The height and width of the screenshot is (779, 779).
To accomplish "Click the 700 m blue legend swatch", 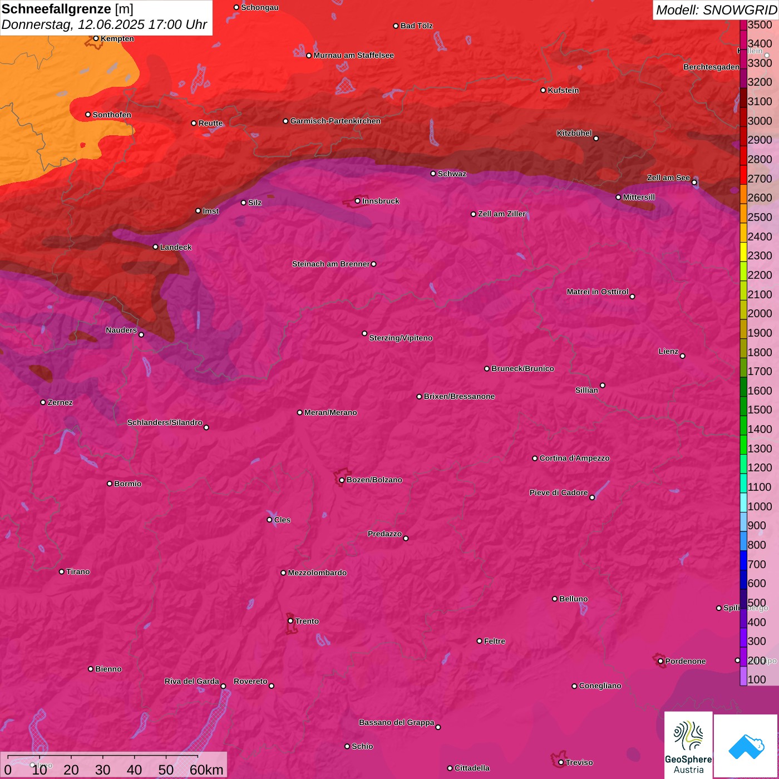I will [743, 560].
